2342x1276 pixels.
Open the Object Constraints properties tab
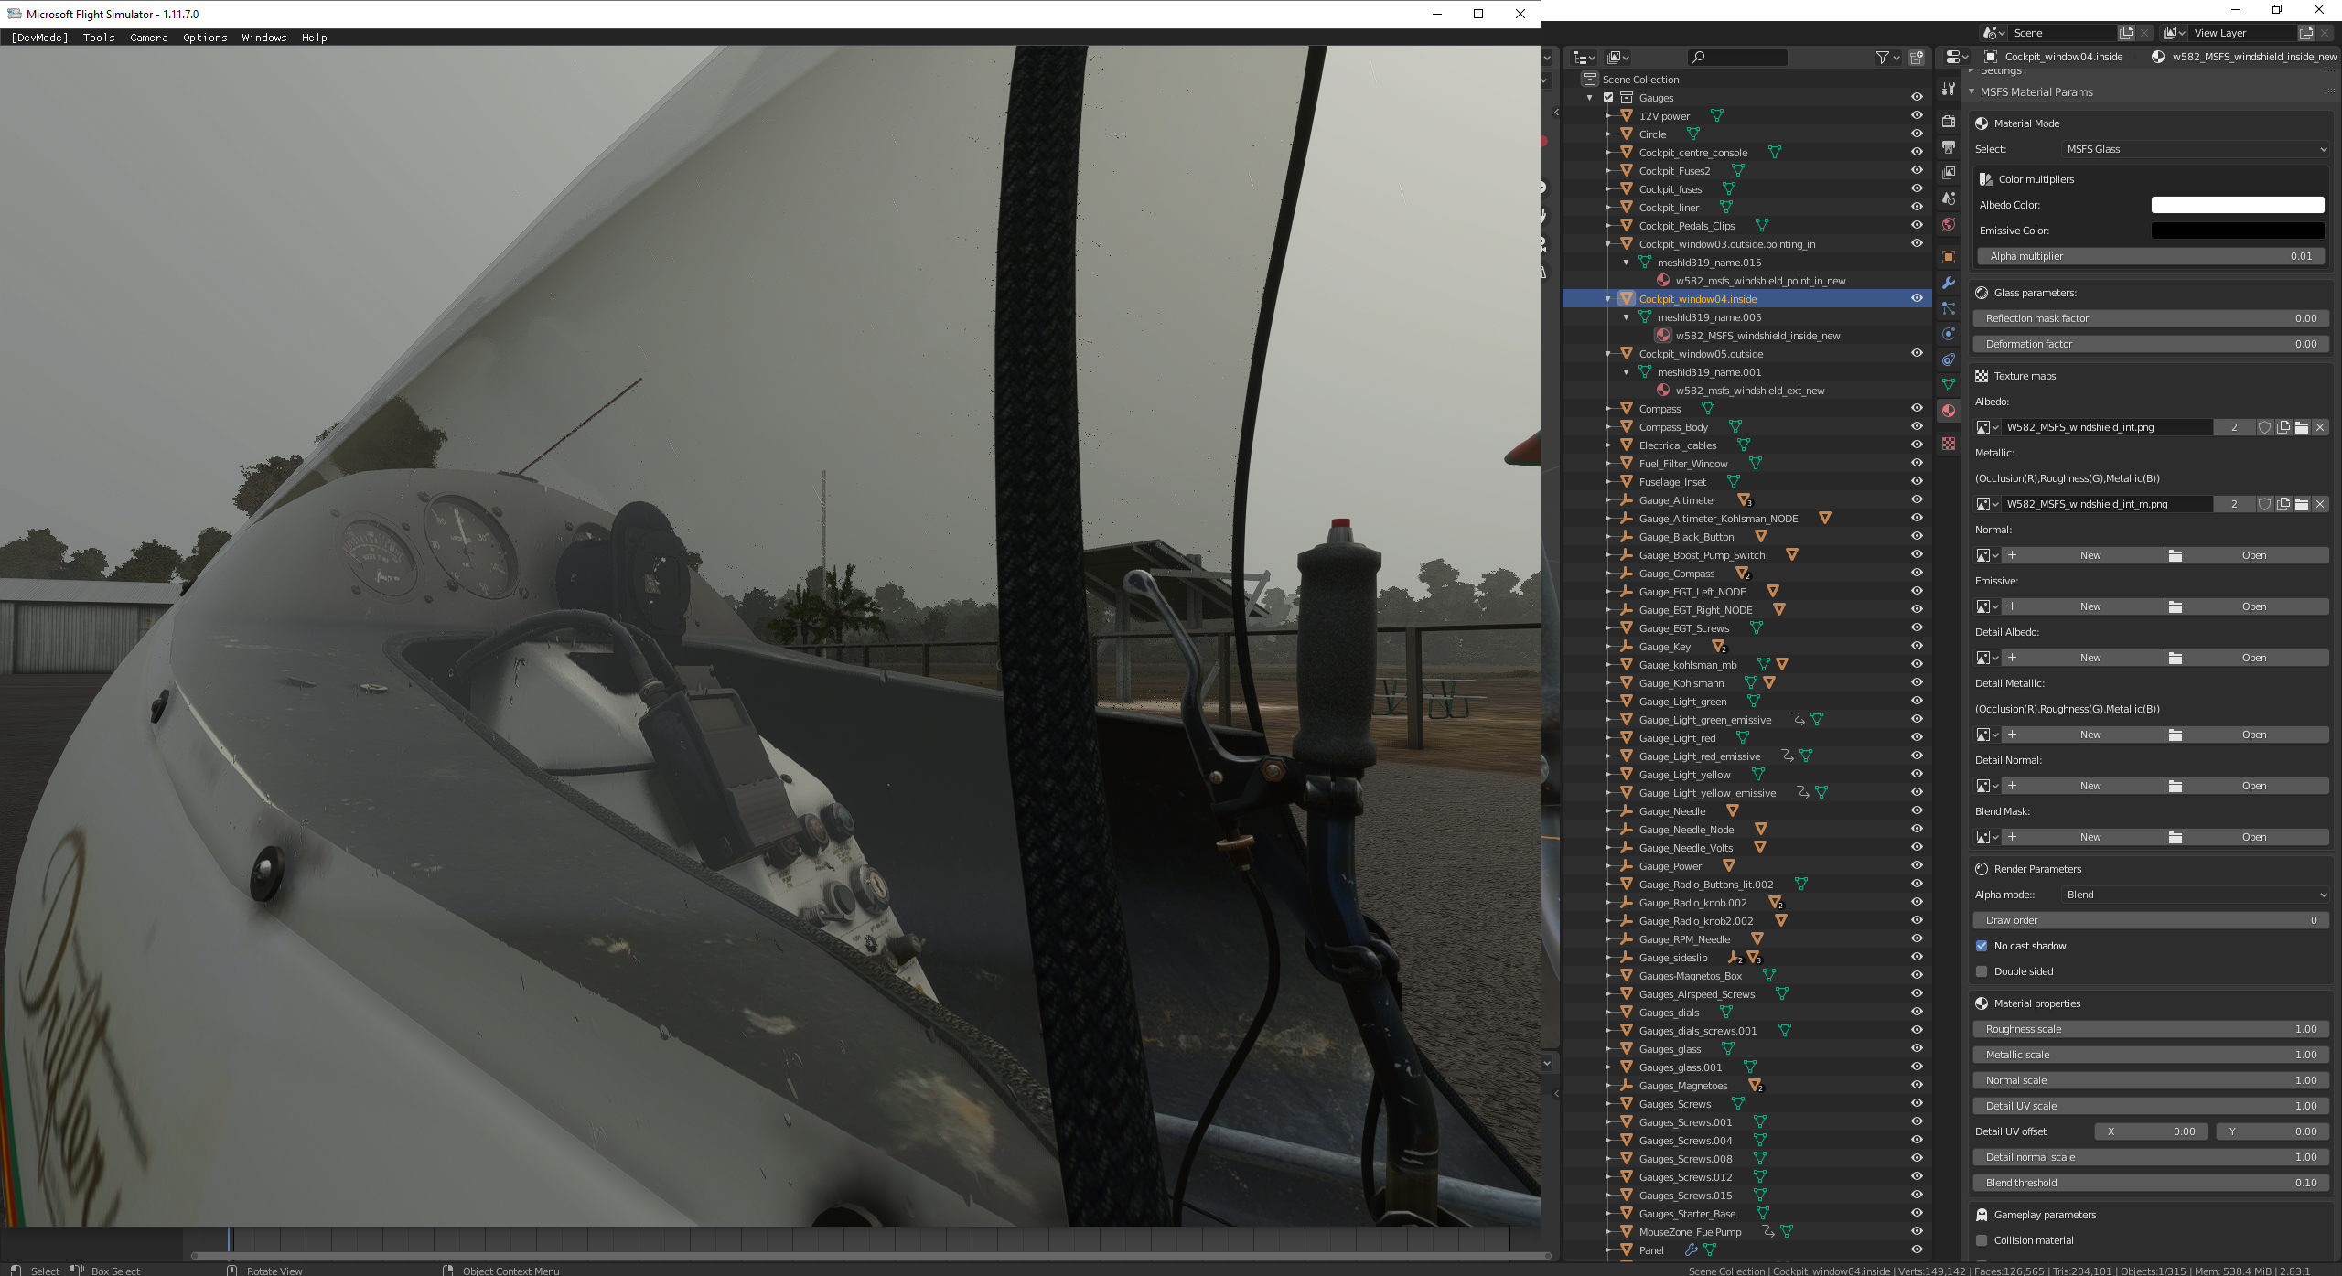tap(1949, 359)
